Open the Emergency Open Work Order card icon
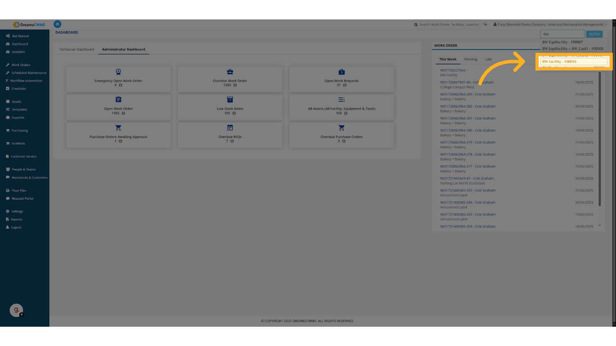 [x=118, y=72]
